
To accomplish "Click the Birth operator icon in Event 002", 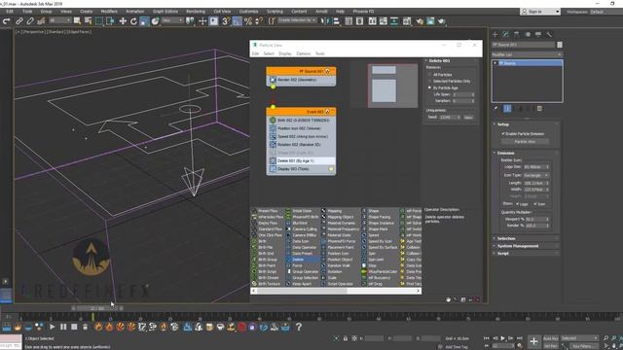I will [x=273, y=121].
